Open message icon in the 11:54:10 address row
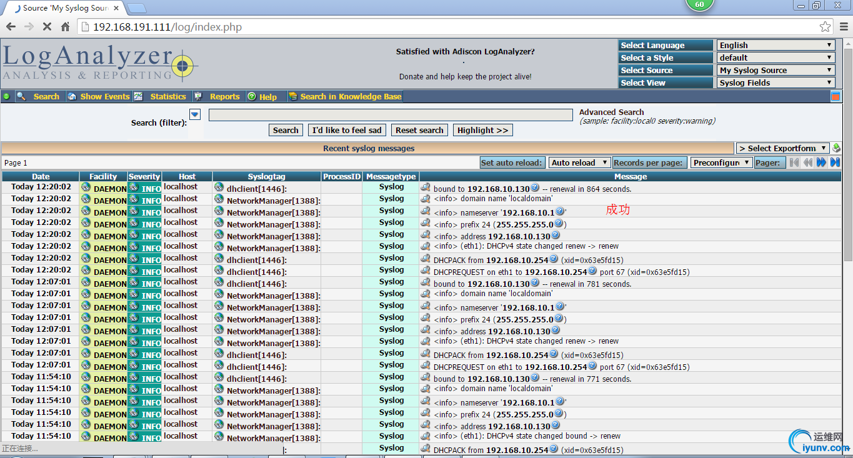The height and width of the screenshot is (458, 853). tap(426, 424)
